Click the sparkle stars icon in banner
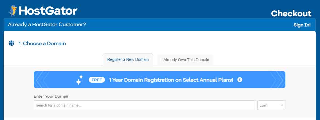The image size is (320, 120). point(79,80)
